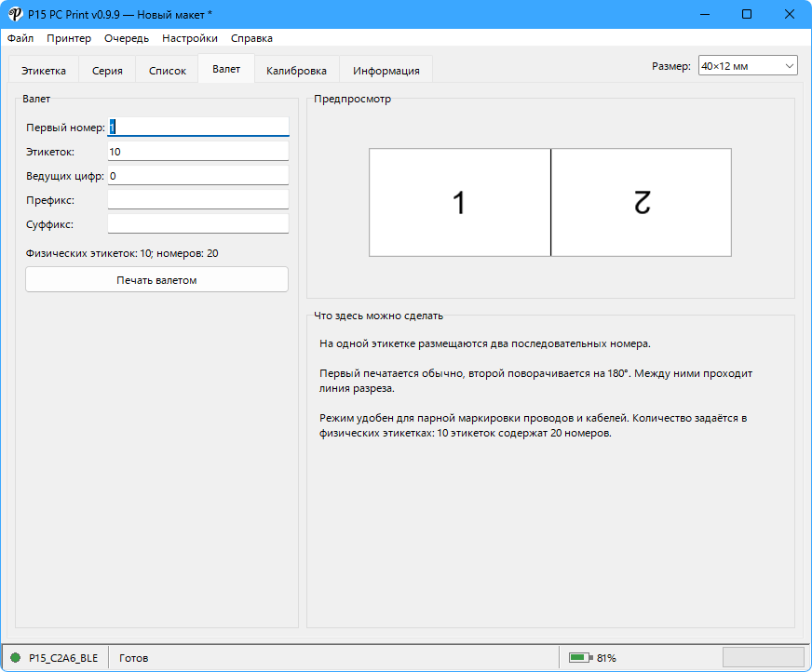Expand the Размер 40×12 мм dropdown
Viewport: 812px width, 672px height.
pyautogui.click(x=748, y=66)
